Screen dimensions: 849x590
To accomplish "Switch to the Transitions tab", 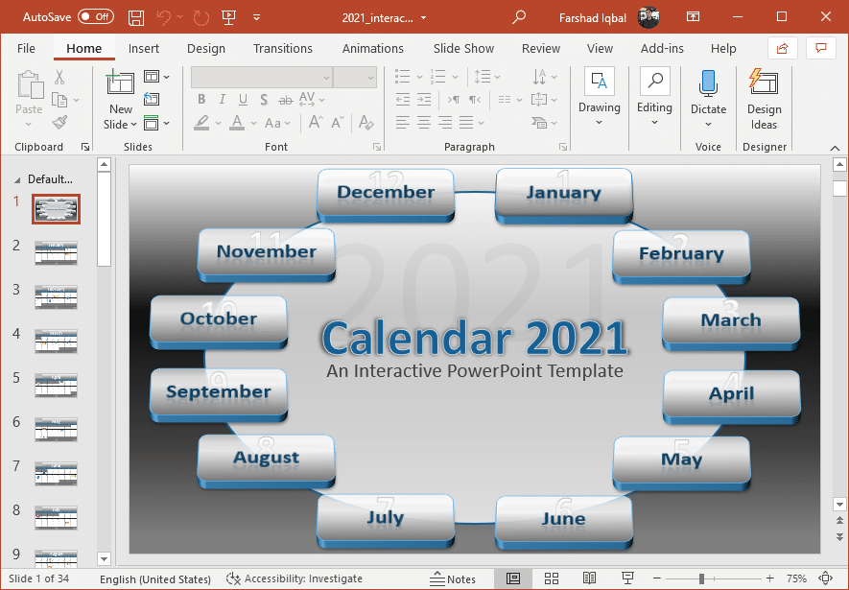I will (x=283, y=48).
